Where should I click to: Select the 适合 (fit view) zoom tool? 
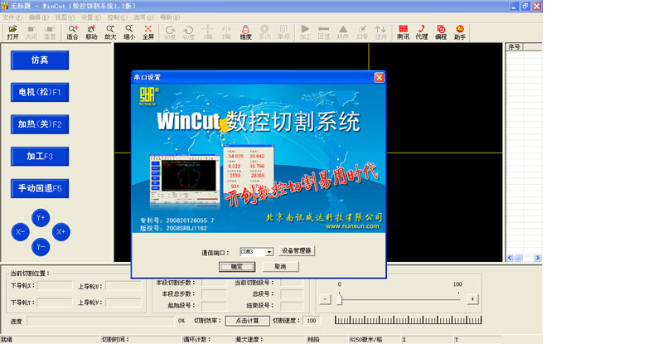click(72, 32)
